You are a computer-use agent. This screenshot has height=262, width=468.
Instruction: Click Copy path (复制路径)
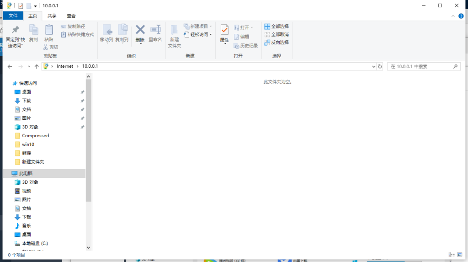coord(73,27)
